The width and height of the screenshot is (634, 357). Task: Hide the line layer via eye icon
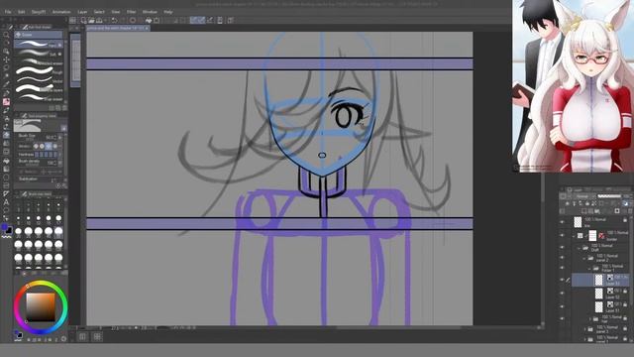pyautogui.click(x=562, y=222)
